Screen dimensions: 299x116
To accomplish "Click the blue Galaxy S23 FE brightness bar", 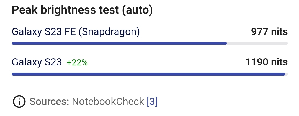I will pos(119,43).
